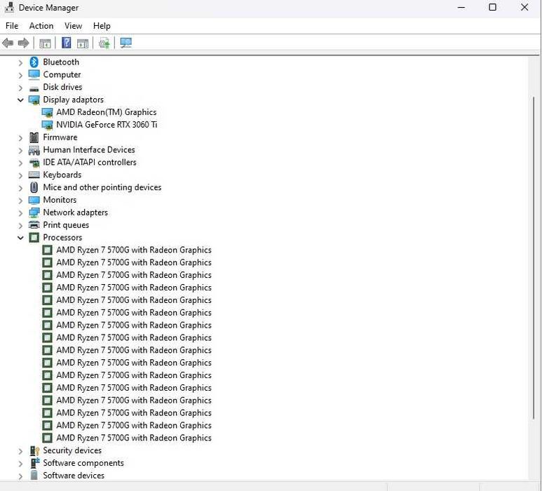Screen dimensions: 542x491
Task: Select the Processors label
Action: tap(62, 238)
